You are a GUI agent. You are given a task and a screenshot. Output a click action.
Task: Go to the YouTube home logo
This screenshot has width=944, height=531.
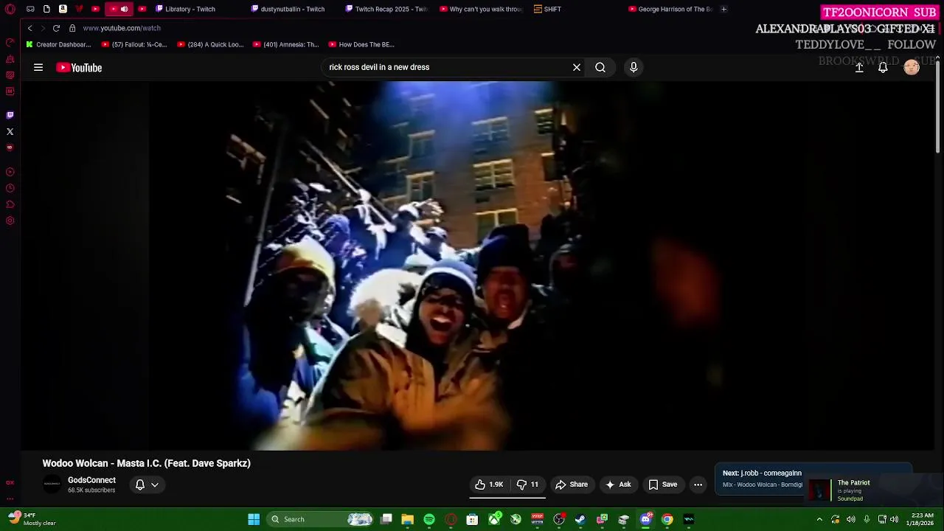click(x=79, y=67)
